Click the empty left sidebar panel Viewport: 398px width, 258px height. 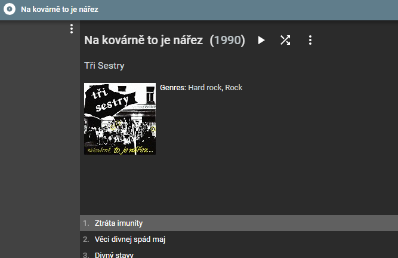click(x=39, y=143)
